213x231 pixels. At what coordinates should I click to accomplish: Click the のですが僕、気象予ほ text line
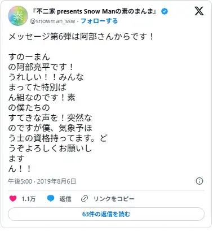(x=50, y=128)
